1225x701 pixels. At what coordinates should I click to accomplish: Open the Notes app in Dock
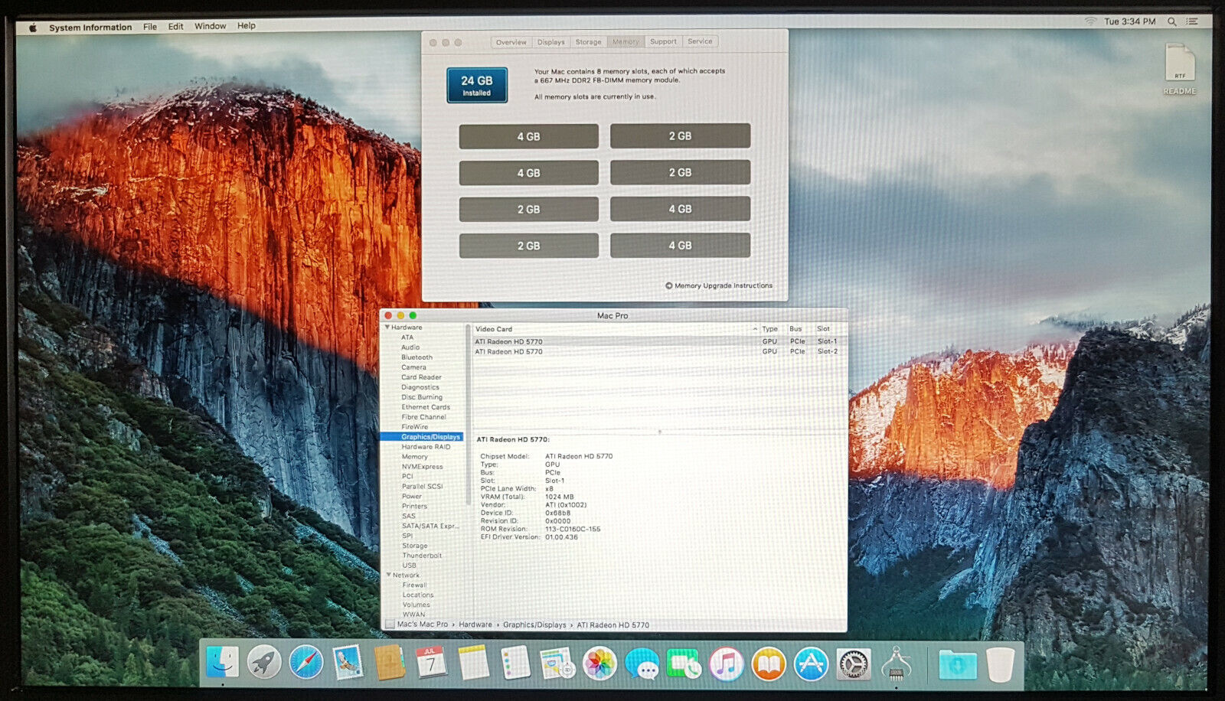pos(473,663)
